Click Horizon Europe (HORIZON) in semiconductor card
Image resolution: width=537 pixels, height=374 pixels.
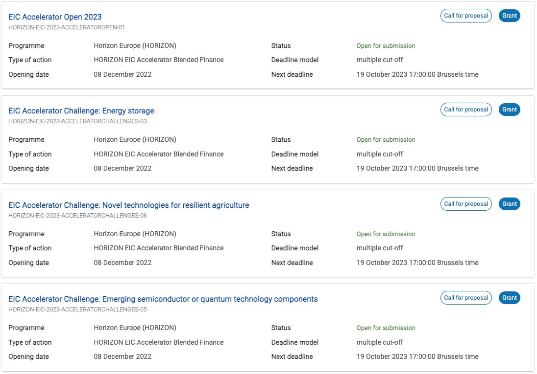135,328
